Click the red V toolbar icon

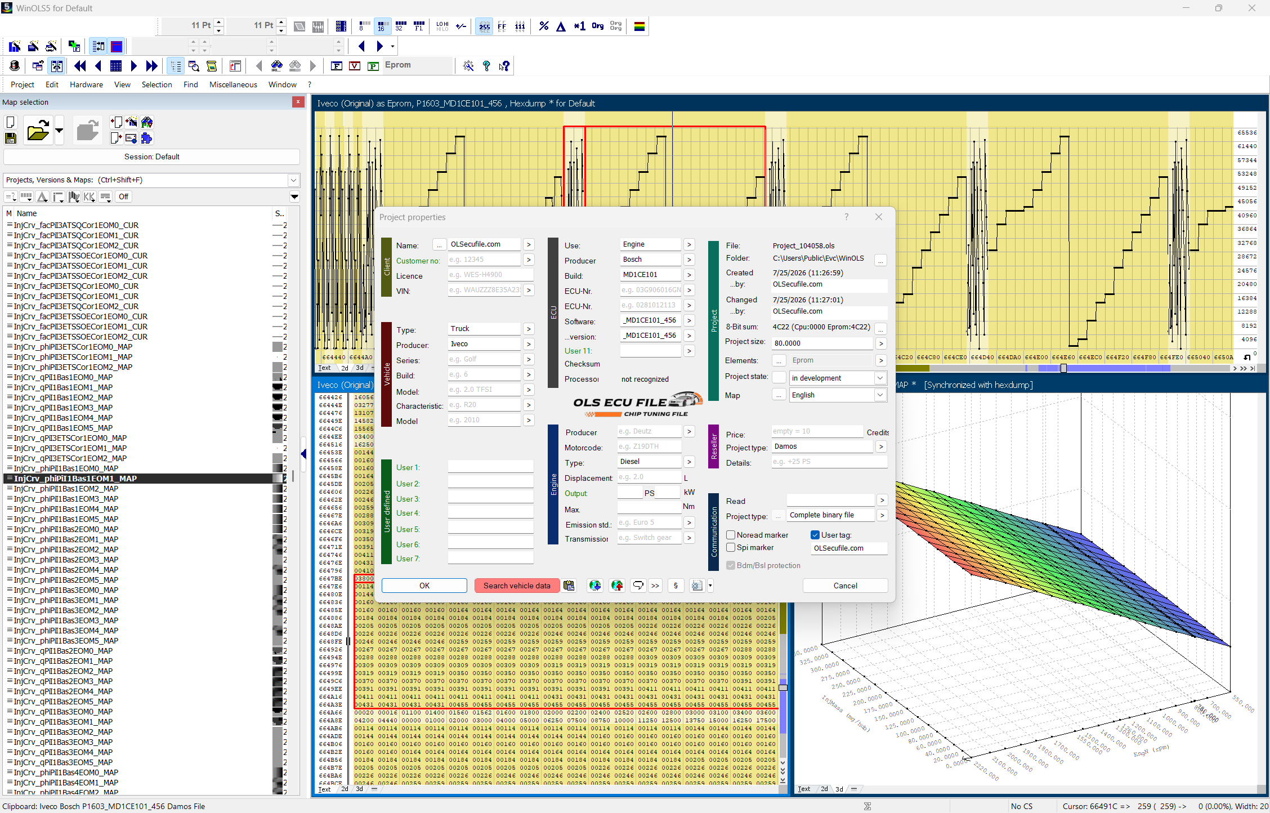355,66
